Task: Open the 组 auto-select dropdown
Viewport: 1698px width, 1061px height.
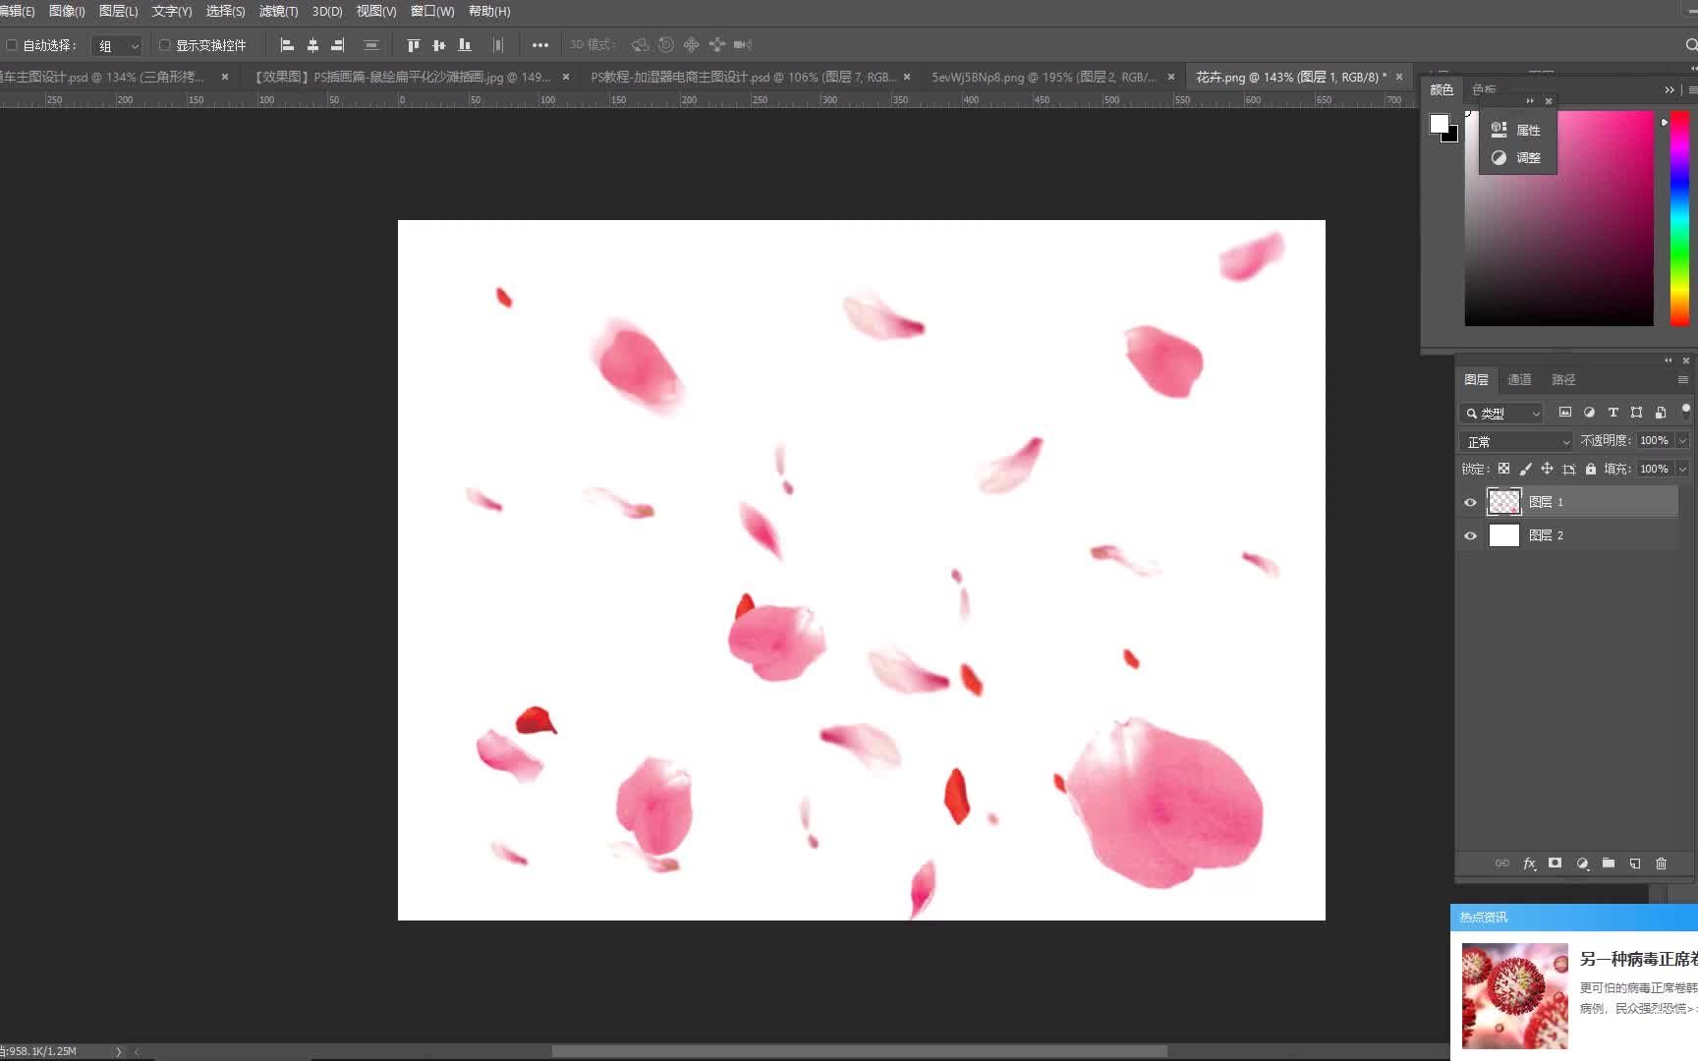Action: pos(117,45)
